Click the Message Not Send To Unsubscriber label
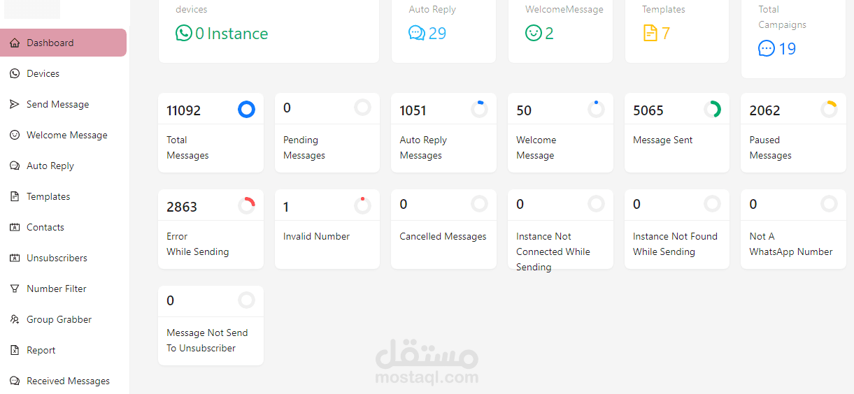Image resolution: width=854 pixels, height=394 pixels. [x=207, y=340]
